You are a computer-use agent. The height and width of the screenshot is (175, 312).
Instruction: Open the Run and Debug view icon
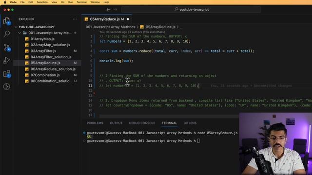coord(6,60)
